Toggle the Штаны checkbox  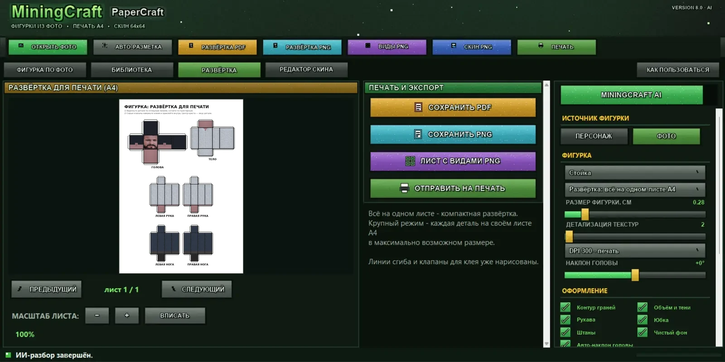click(565, 333)
